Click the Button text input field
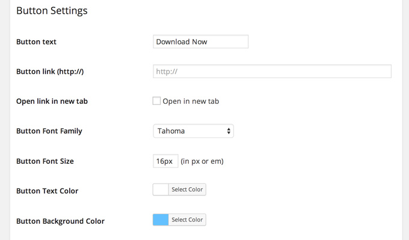Image resolution: width=409 pixels, height=240 pixels. pos(200,41)
